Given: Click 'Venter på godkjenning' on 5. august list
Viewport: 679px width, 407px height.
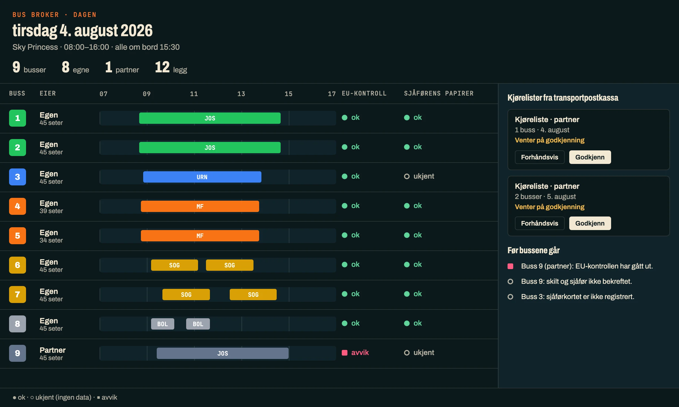Looking at the screenshot, I should coord(550,207).
